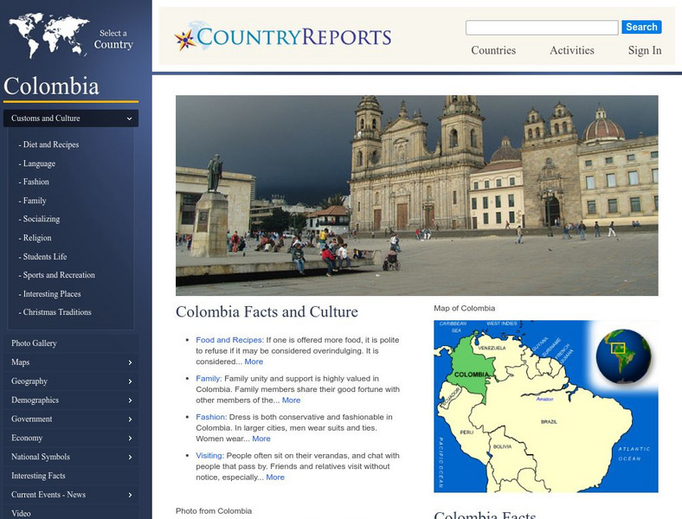Click the Sign In link
This screenshot has height=519, width=682.
645,50
